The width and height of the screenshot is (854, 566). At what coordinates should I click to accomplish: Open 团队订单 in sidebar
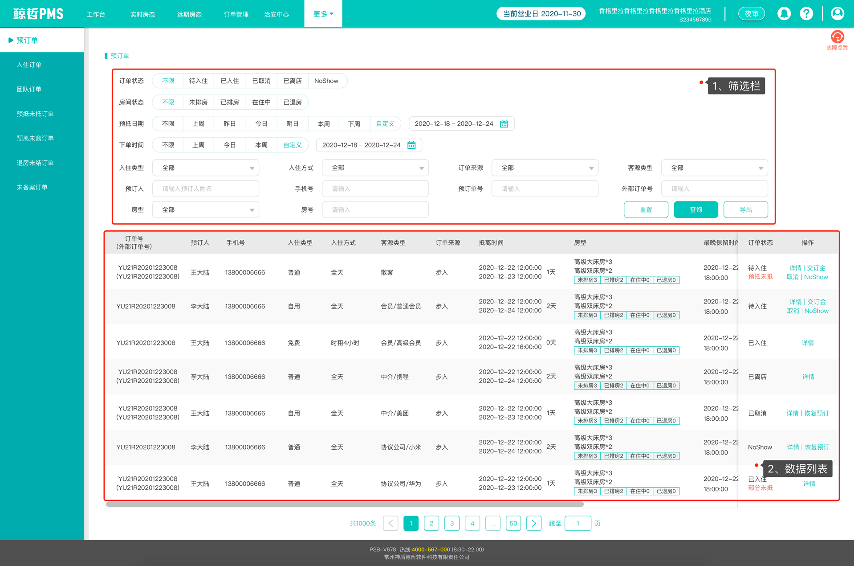[x=42, y=89]
